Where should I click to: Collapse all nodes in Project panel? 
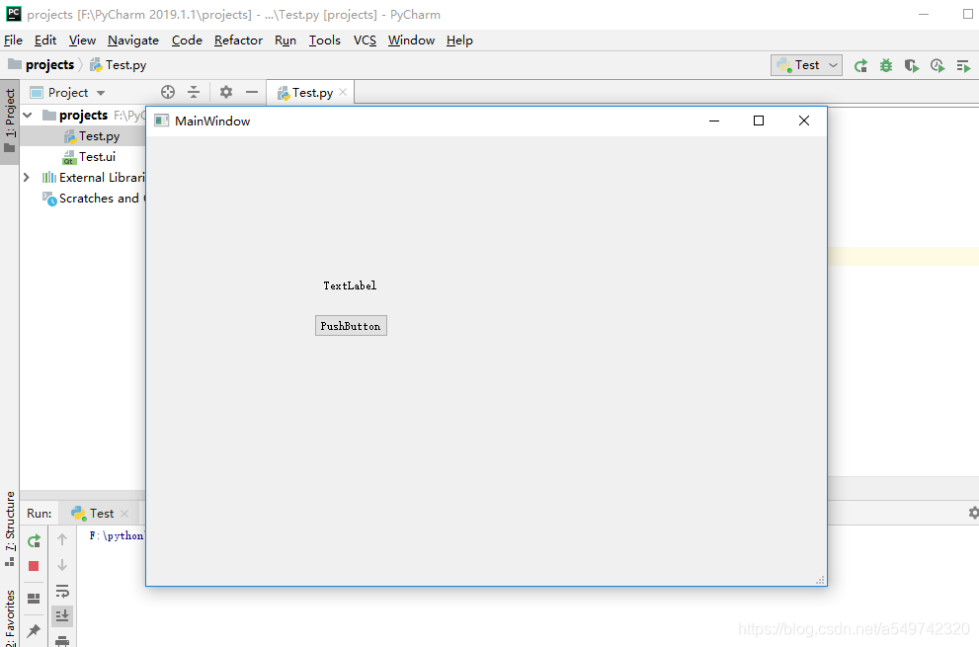(194, 93)
